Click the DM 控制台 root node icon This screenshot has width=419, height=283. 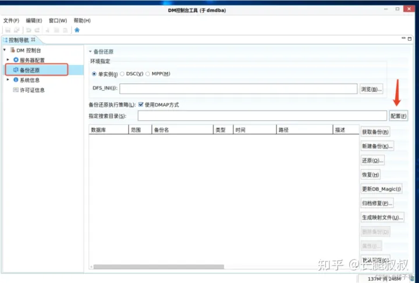point(12,50)
